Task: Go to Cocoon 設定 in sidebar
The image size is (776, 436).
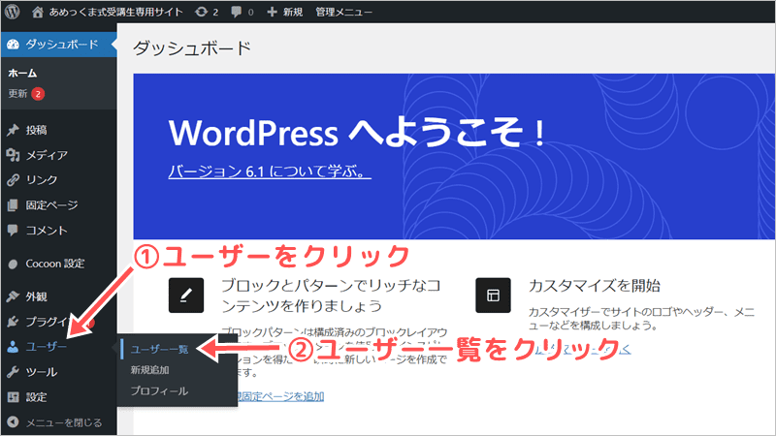Action: (x=54, y=264)
